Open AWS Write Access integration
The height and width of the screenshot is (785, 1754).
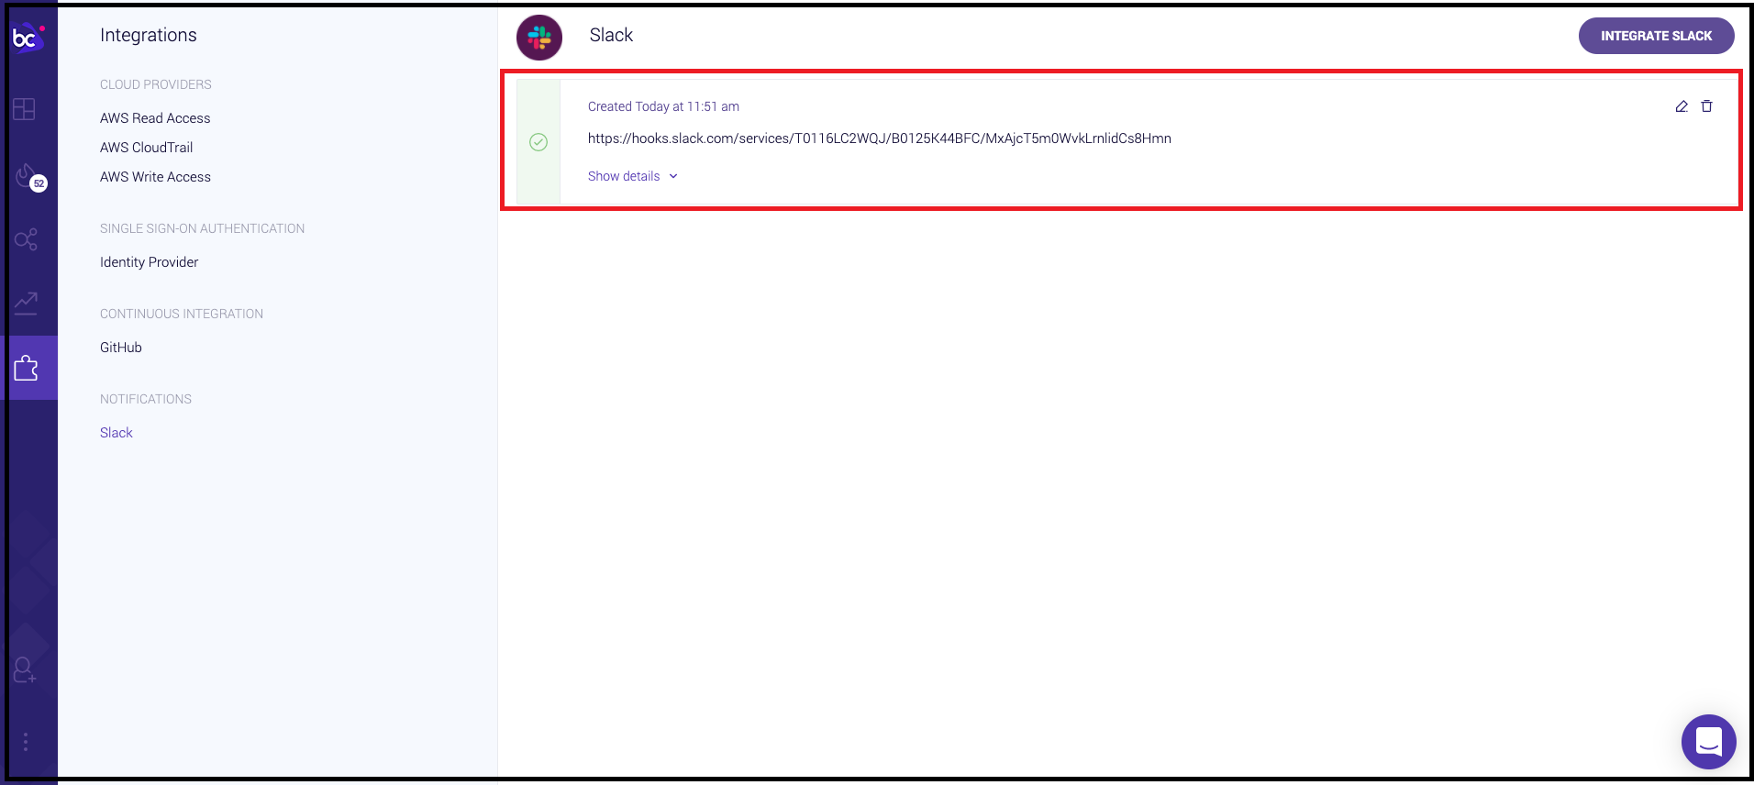[x=155, y=177]
